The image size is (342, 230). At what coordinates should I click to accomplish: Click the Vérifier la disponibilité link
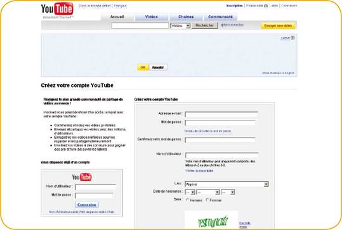click(x=199, y=171)
